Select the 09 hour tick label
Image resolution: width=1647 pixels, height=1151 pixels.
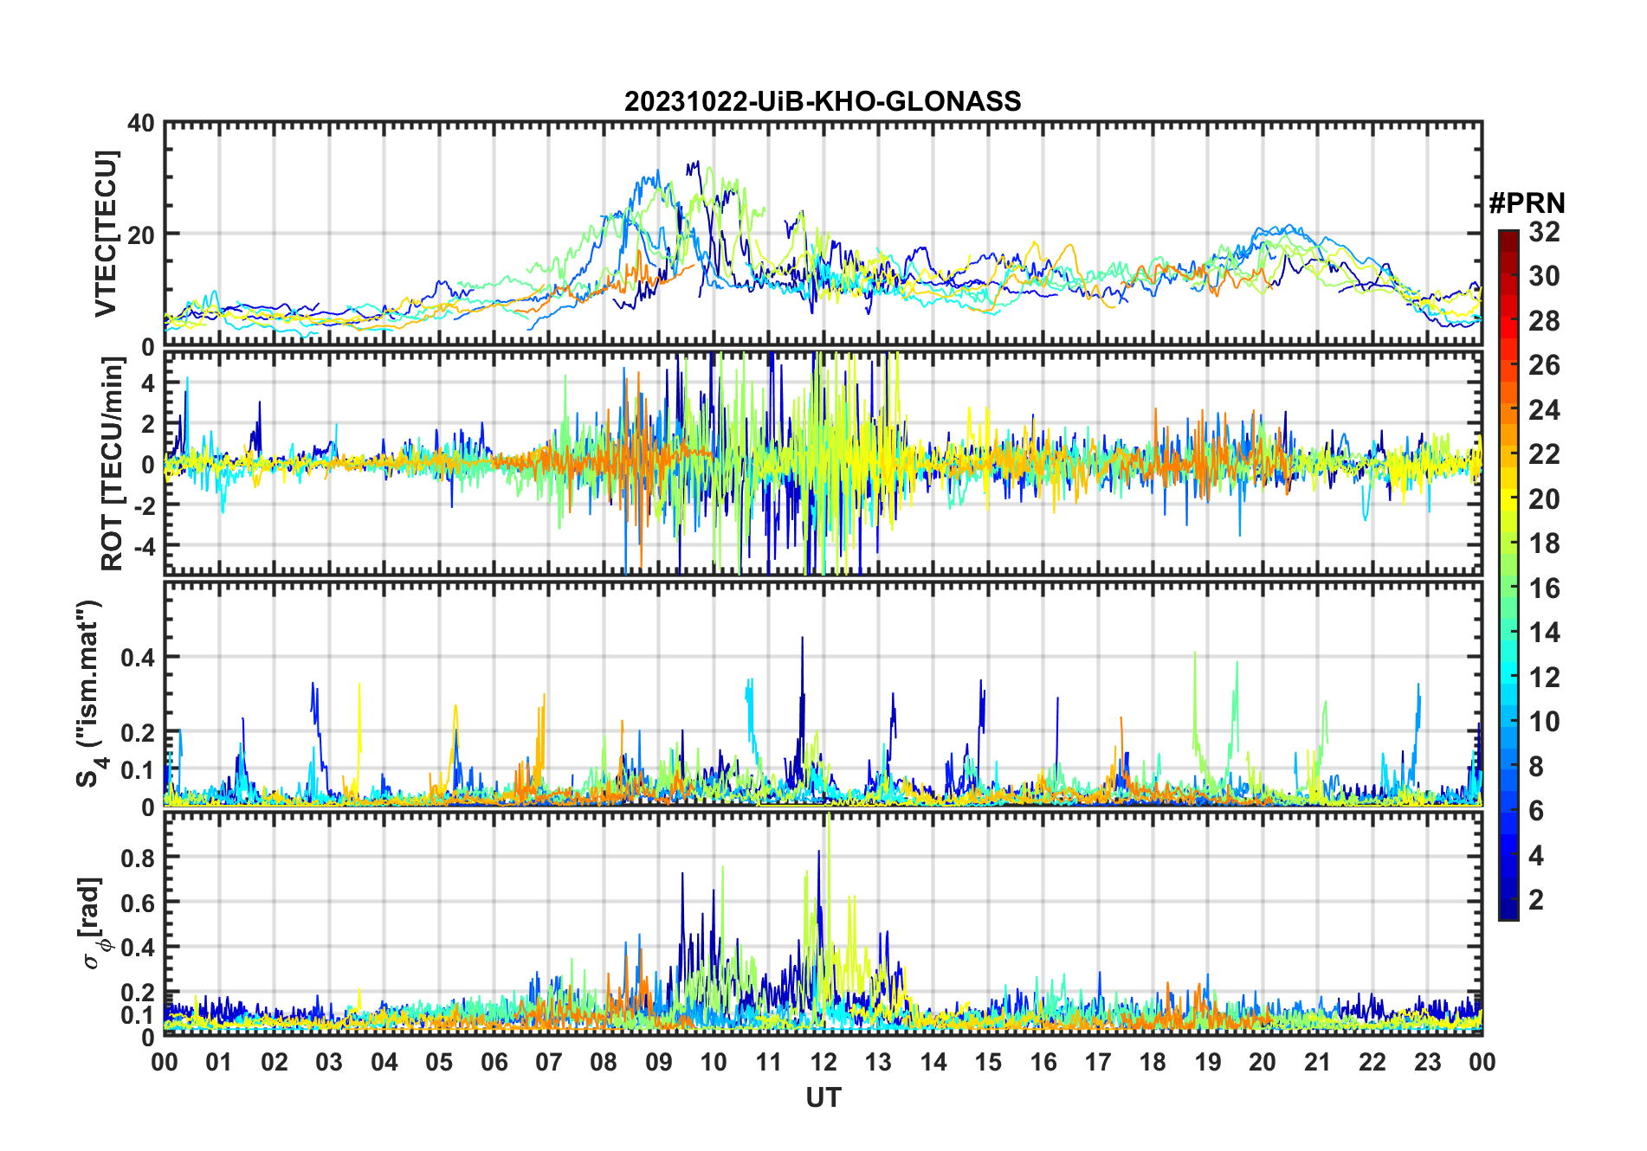[x=659, y=1062]
